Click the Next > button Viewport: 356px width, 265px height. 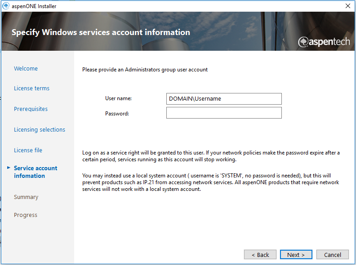pos(296,255)
